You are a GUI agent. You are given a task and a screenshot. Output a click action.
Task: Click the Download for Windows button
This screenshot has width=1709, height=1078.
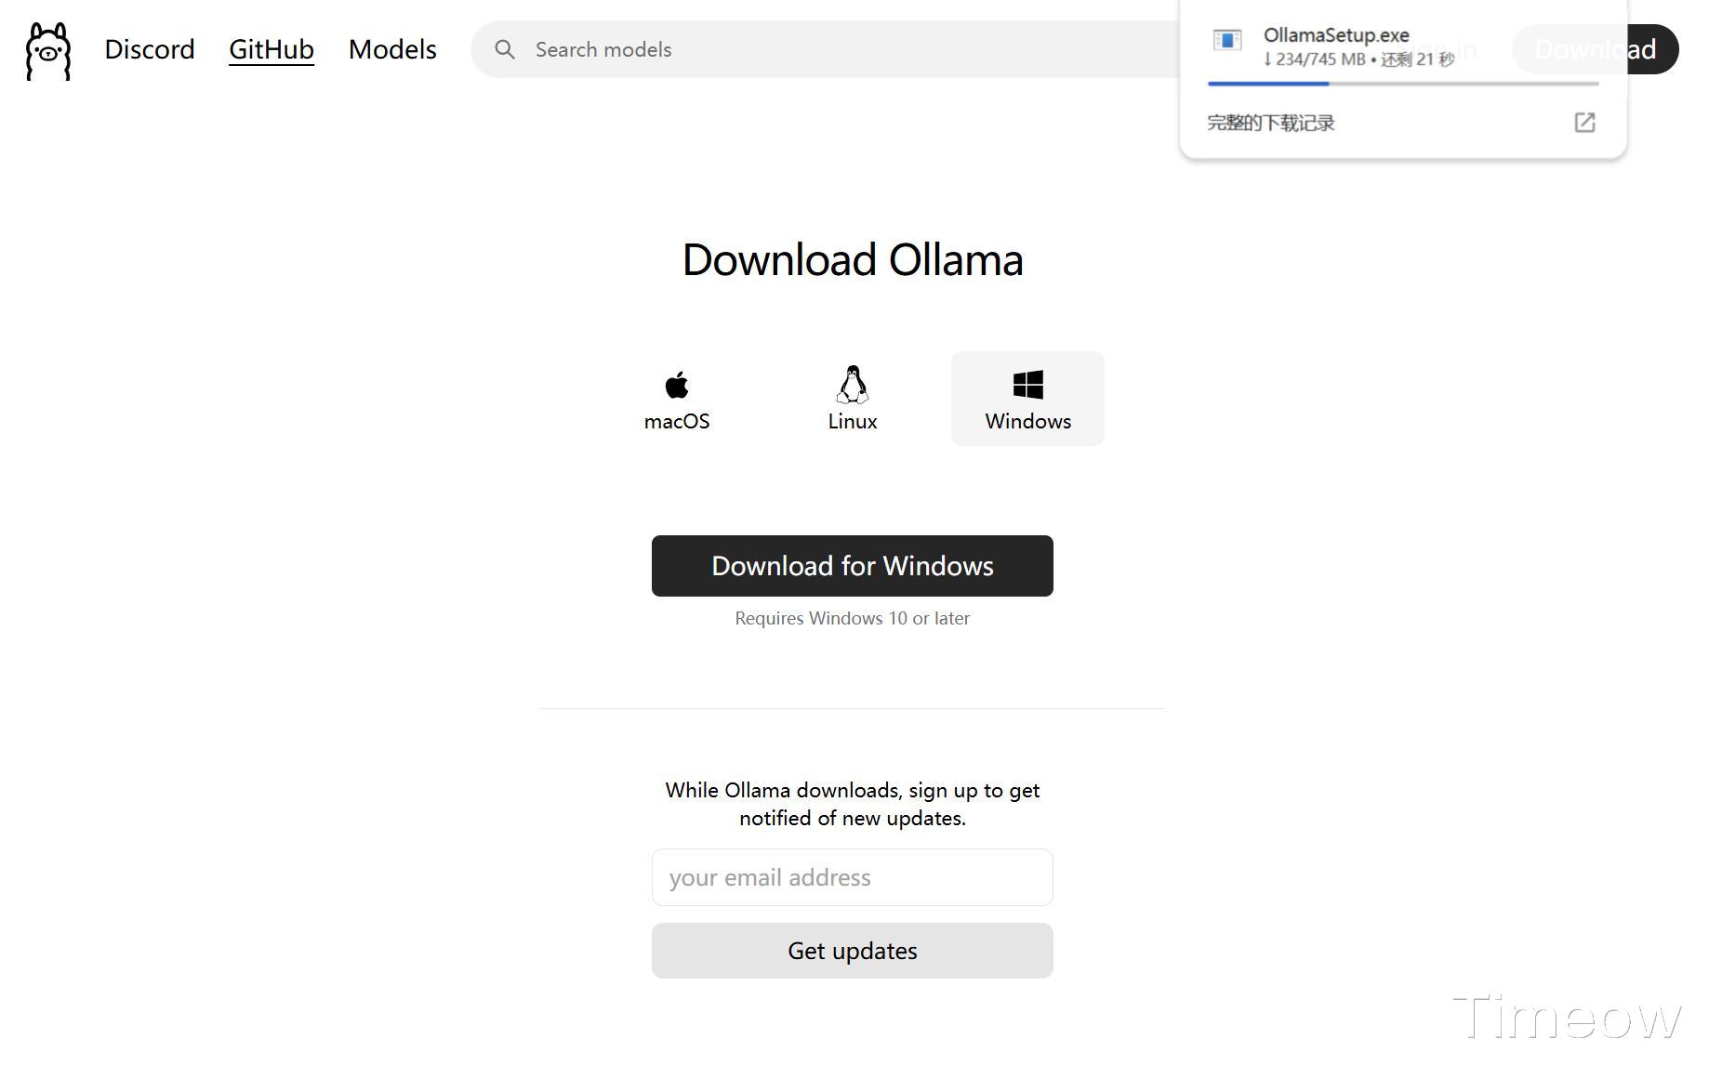(x=852, y=566)
